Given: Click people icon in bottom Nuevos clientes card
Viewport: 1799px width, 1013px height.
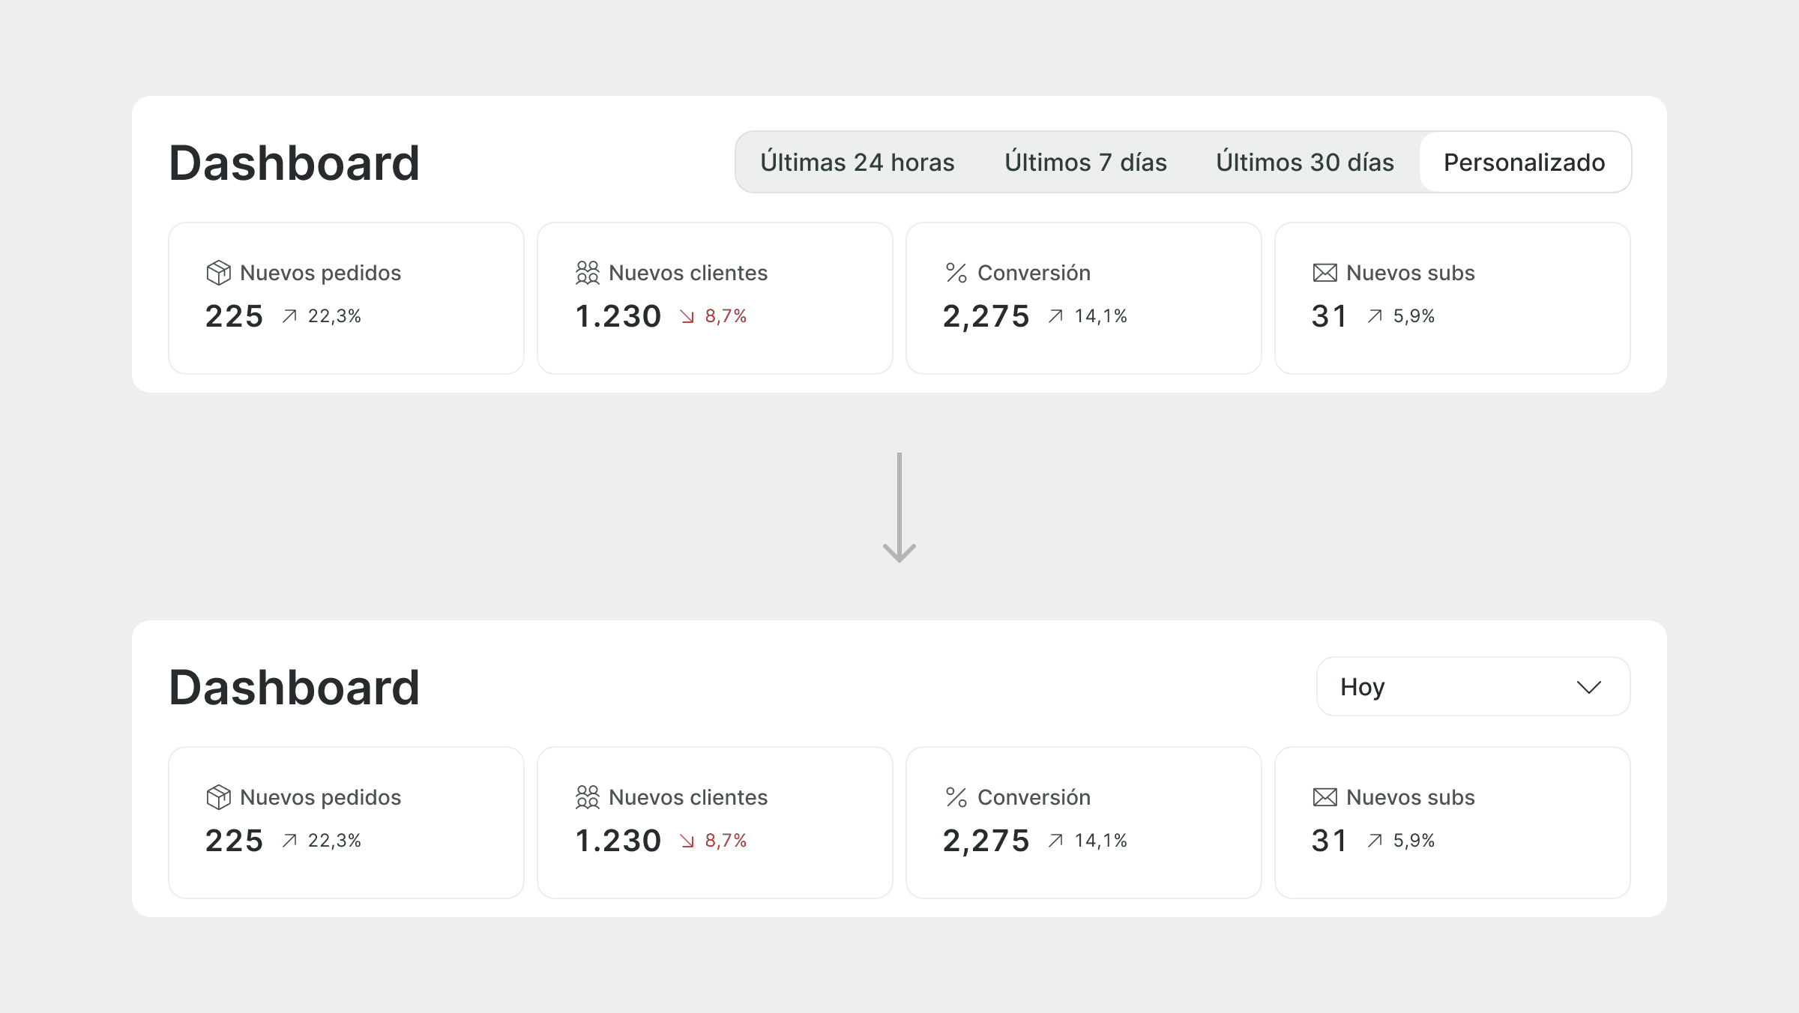Looking at the screenshot, I should click(587, 797).
